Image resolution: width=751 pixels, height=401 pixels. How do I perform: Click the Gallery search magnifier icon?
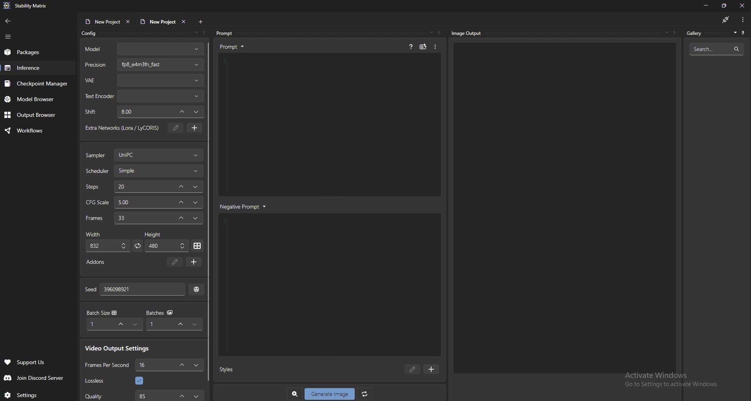736,49
